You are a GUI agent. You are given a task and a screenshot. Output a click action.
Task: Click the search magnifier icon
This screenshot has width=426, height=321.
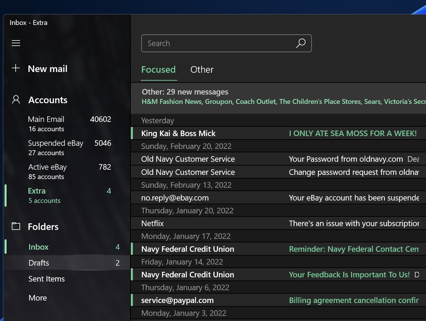point(300,43)
